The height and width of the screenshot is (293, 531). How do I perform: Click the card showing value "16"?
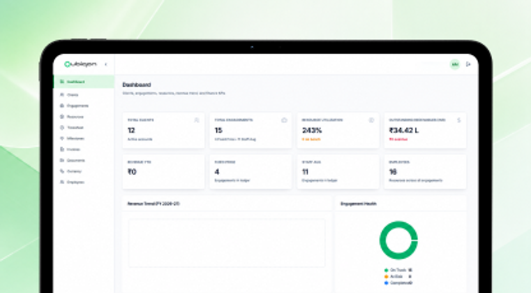[425, 172]
